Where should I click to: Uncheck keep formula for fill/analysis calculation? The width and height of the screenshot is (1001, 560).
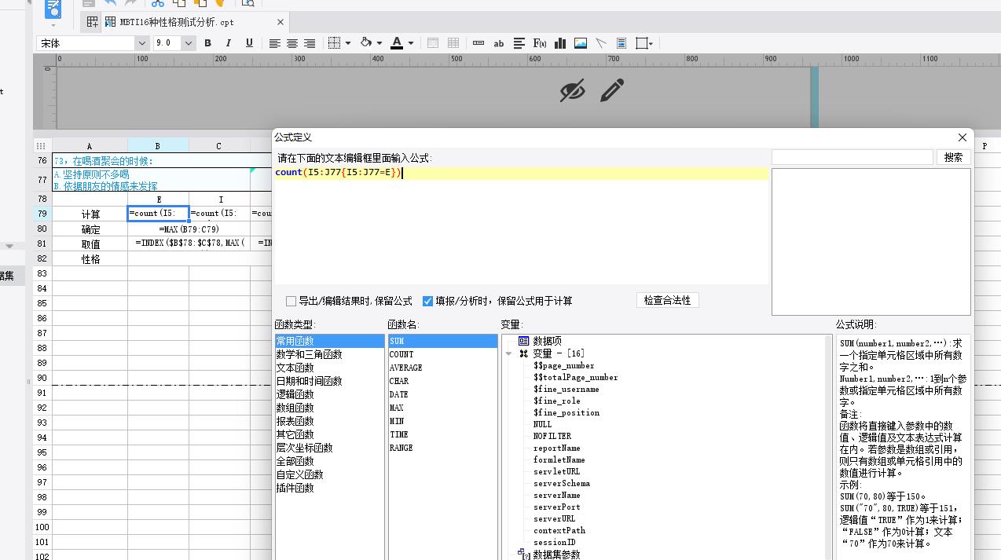(x=428, y=301)
